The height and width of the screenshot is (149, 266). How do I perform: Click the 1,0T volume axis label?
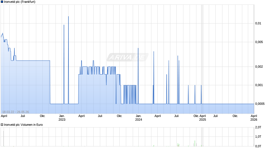pos(258,137)
